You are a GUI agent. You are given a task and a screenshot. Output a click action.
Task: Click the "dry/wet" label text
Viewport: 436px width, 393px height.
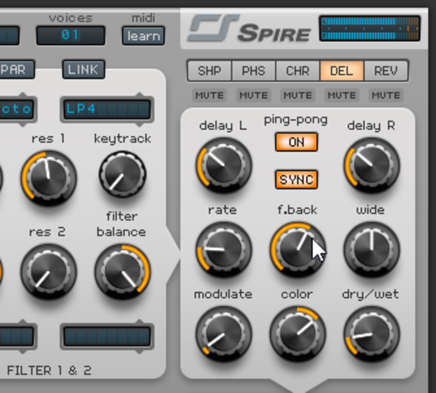pos(371,294)
